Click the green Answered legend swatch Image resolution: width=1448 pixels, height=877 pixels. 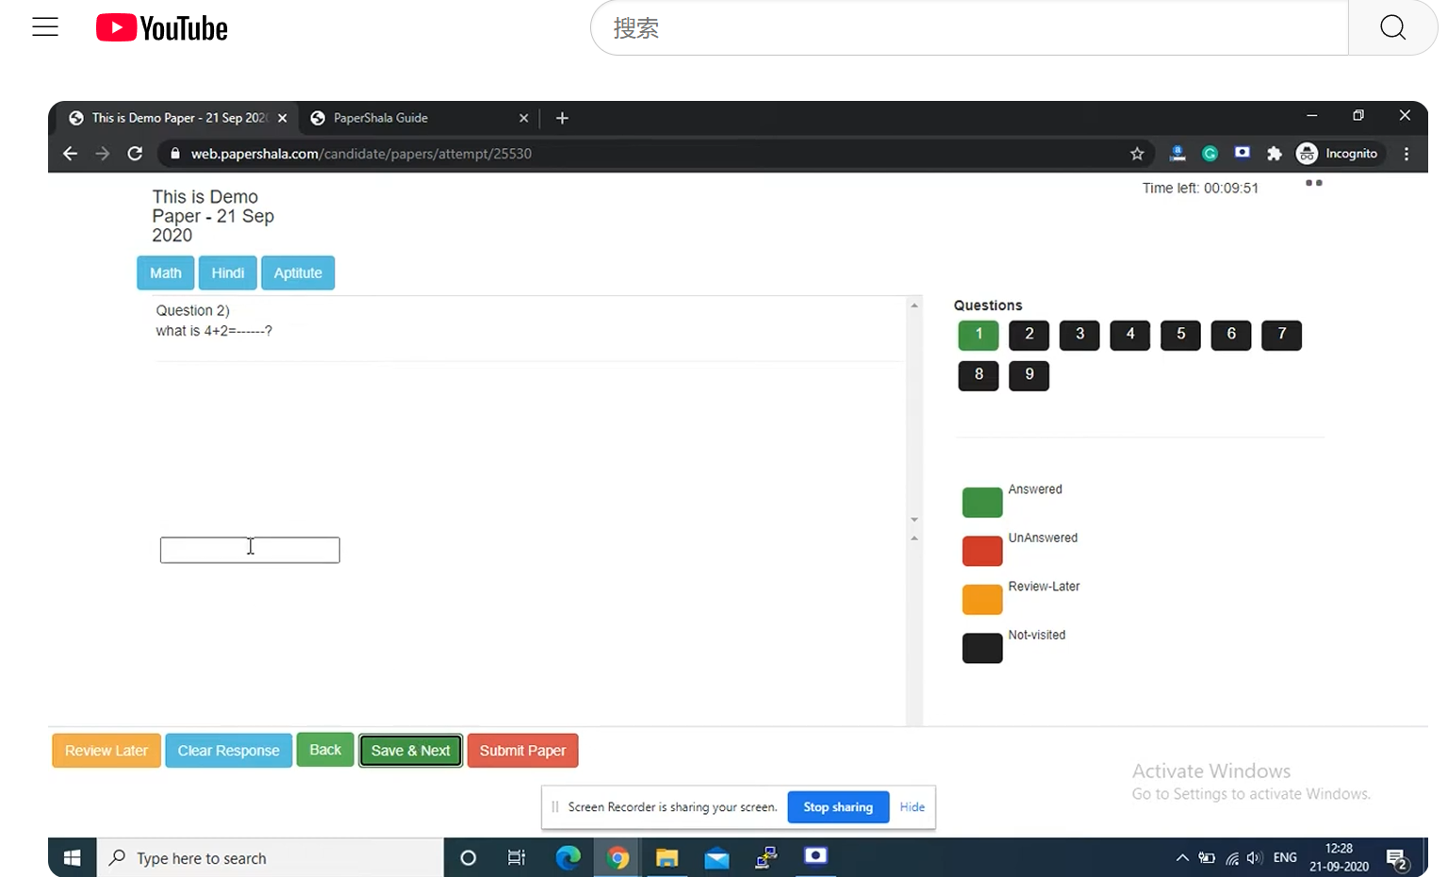(x=981, y=502)
